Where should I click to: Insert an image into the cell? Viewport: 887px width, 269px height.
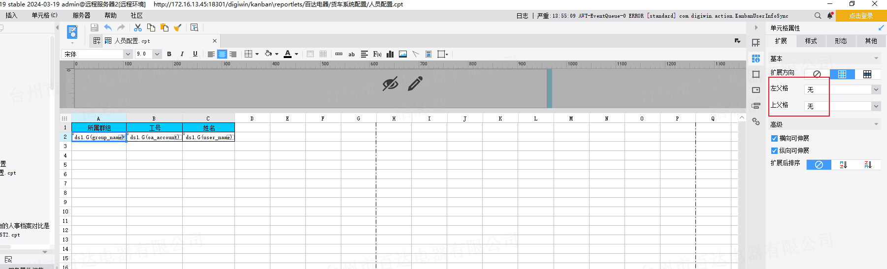(403, 54)
